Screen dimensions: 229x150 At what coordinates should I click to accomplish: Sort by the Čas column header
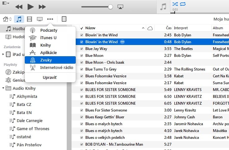(168, 28)
